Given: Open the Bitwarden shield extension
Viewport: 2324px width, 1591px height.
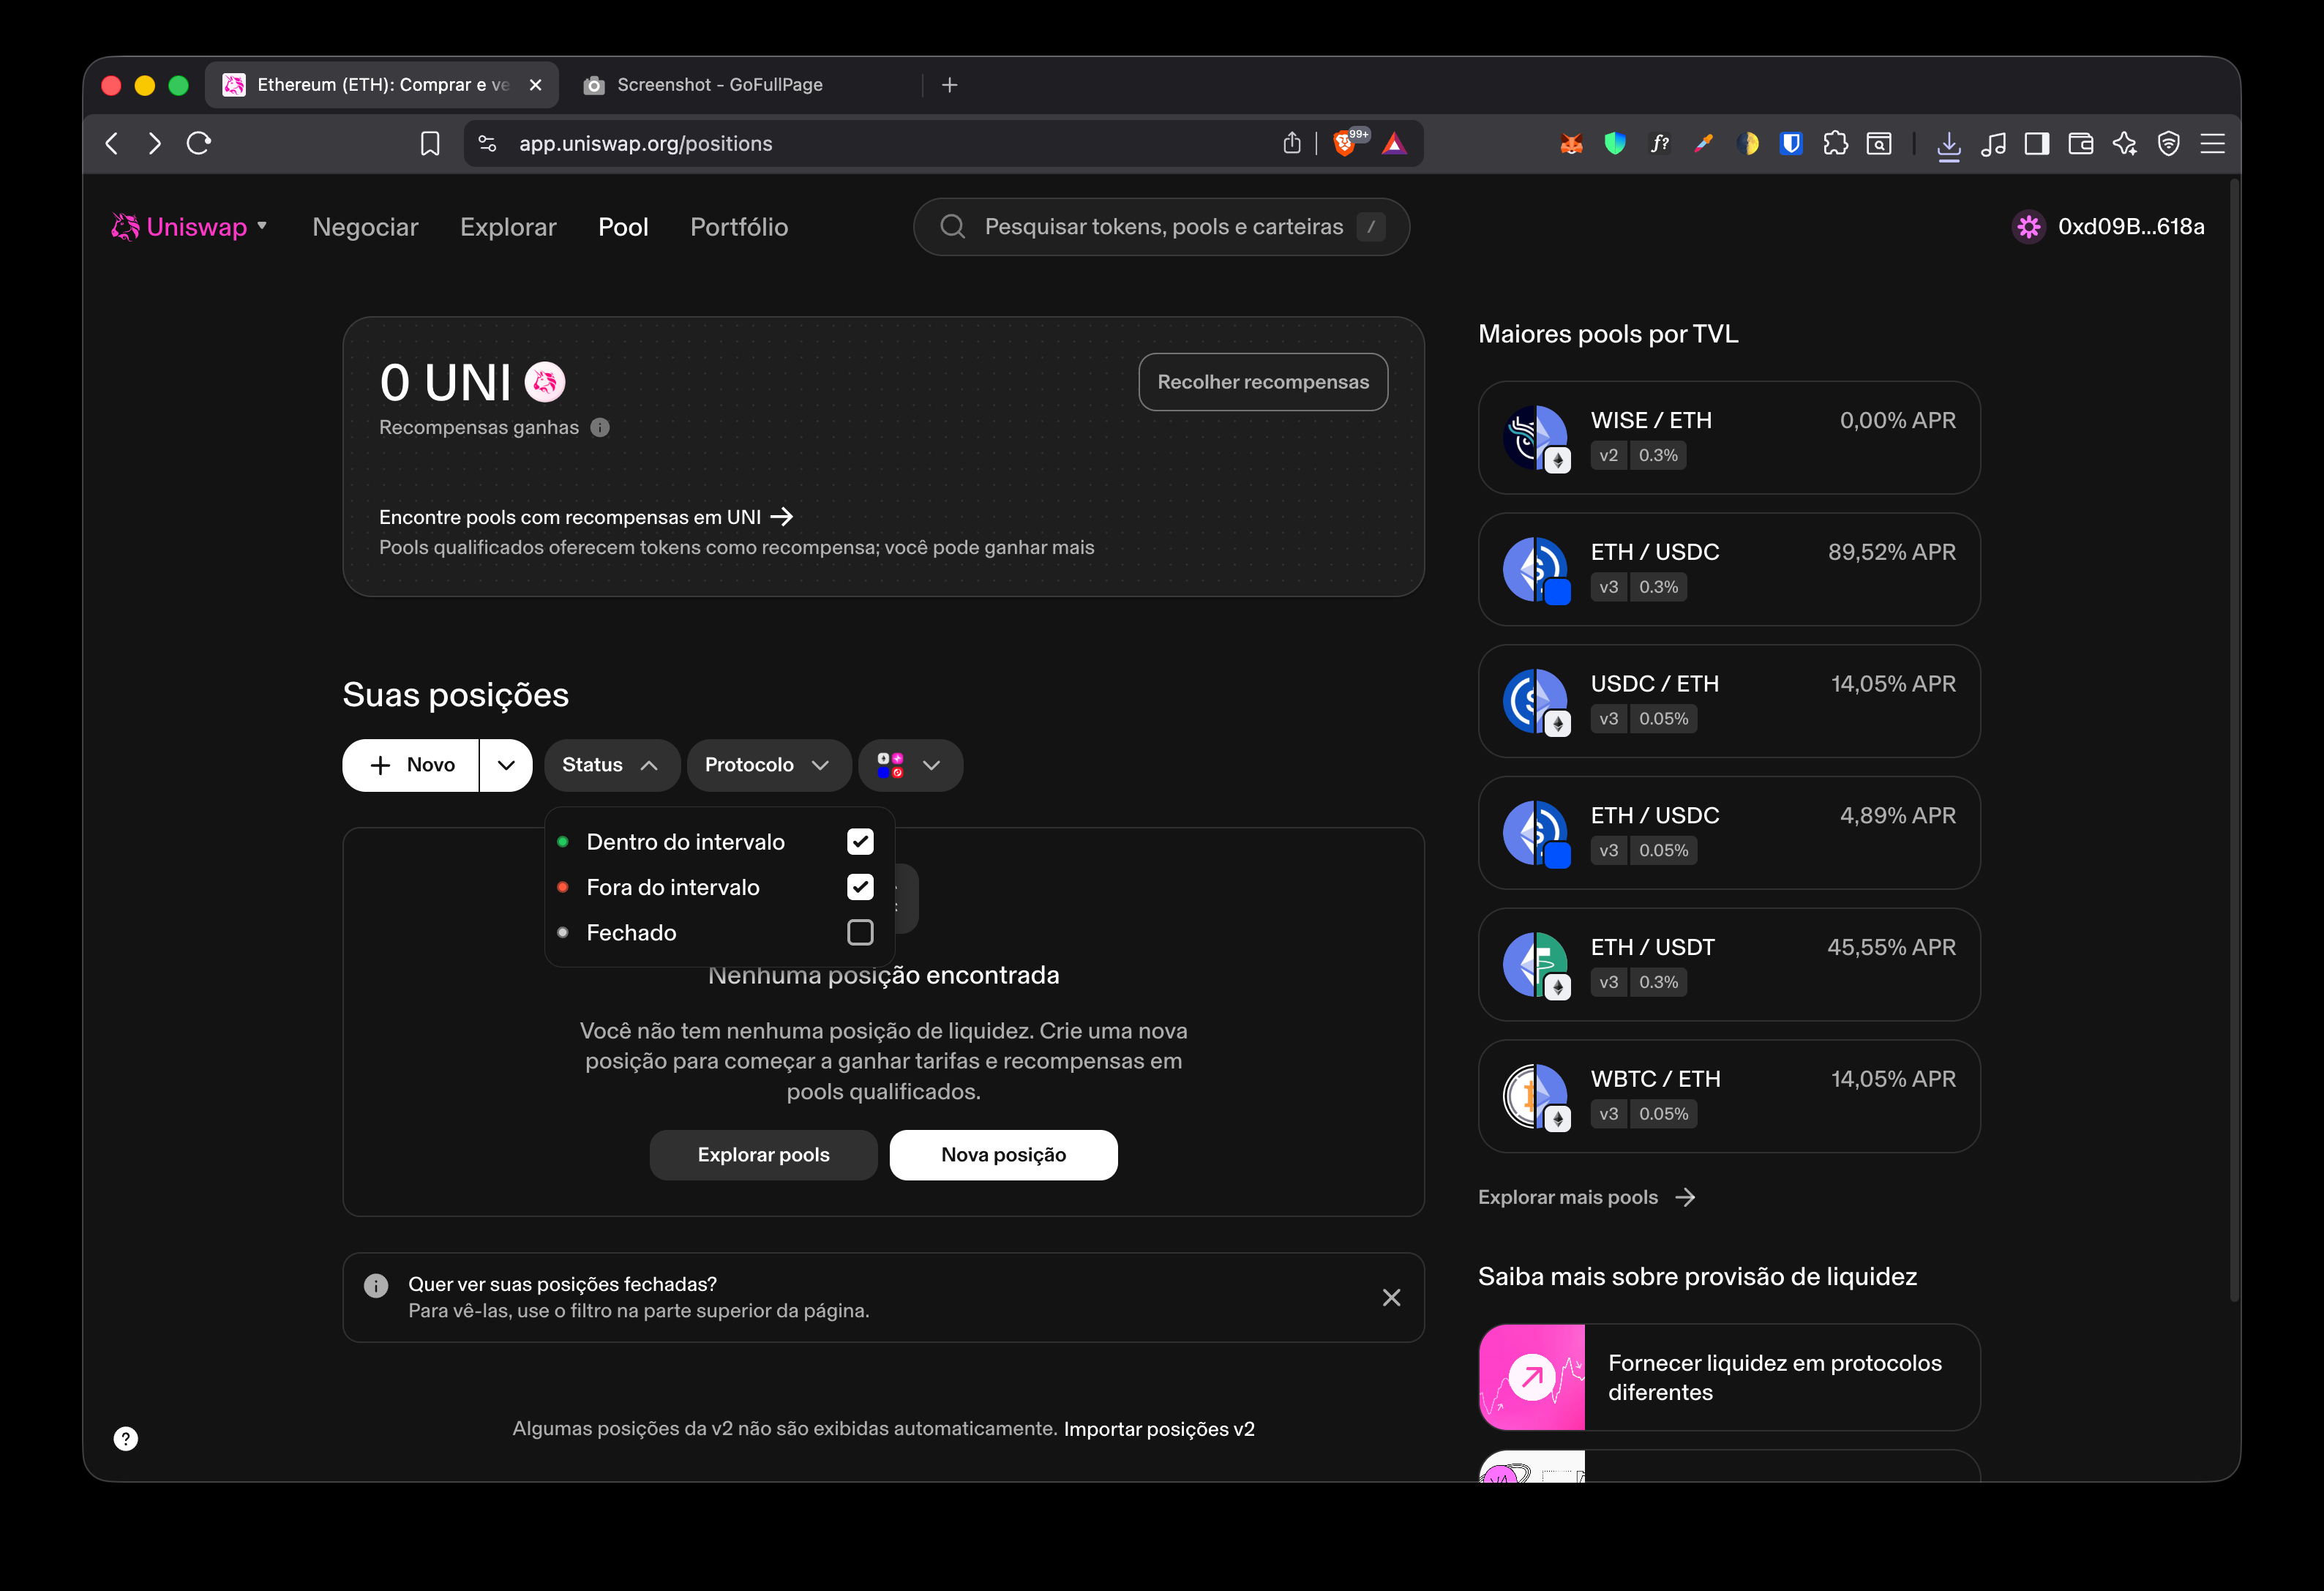Looking at the screenshot, I should (1791, 144).
